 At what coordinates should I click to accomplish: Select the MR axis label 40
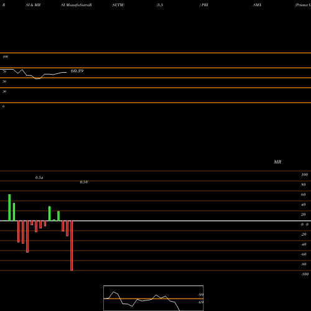[x=304, y=205]
